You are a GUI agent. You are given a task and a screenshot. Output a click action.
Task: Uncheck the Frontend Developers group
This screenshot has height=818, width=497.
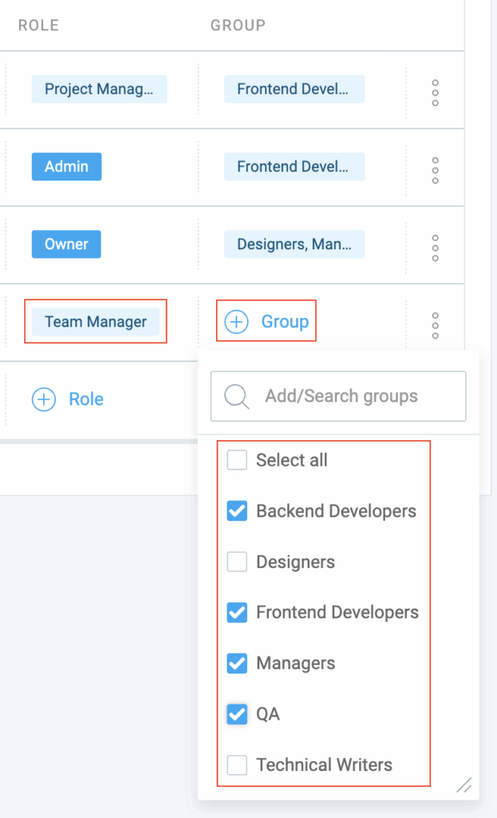pyautogui.click(x=237, y=613)
